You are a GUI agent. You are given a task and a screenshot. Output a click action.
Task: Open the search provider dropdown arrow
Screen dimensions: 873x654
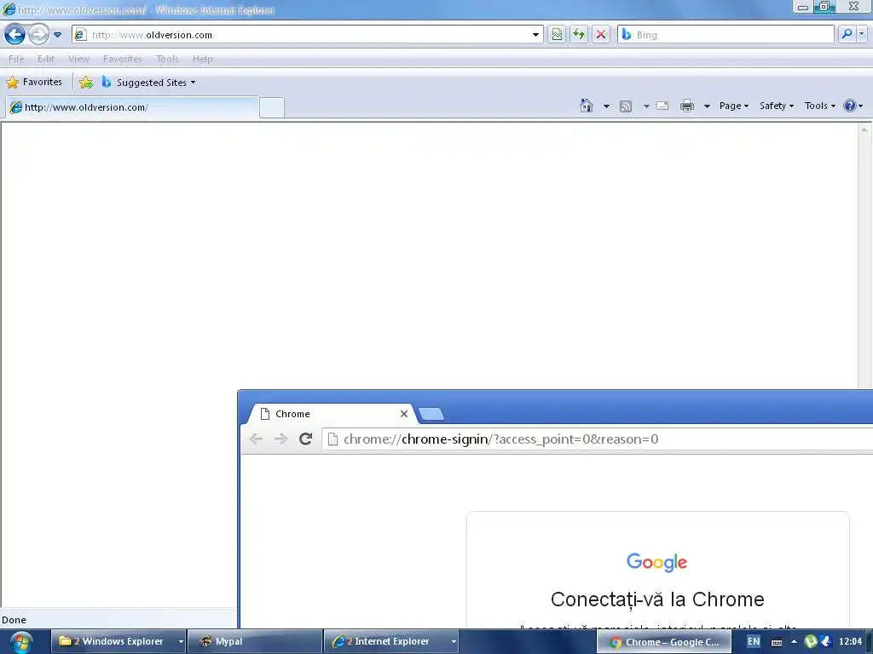point(862,34)
